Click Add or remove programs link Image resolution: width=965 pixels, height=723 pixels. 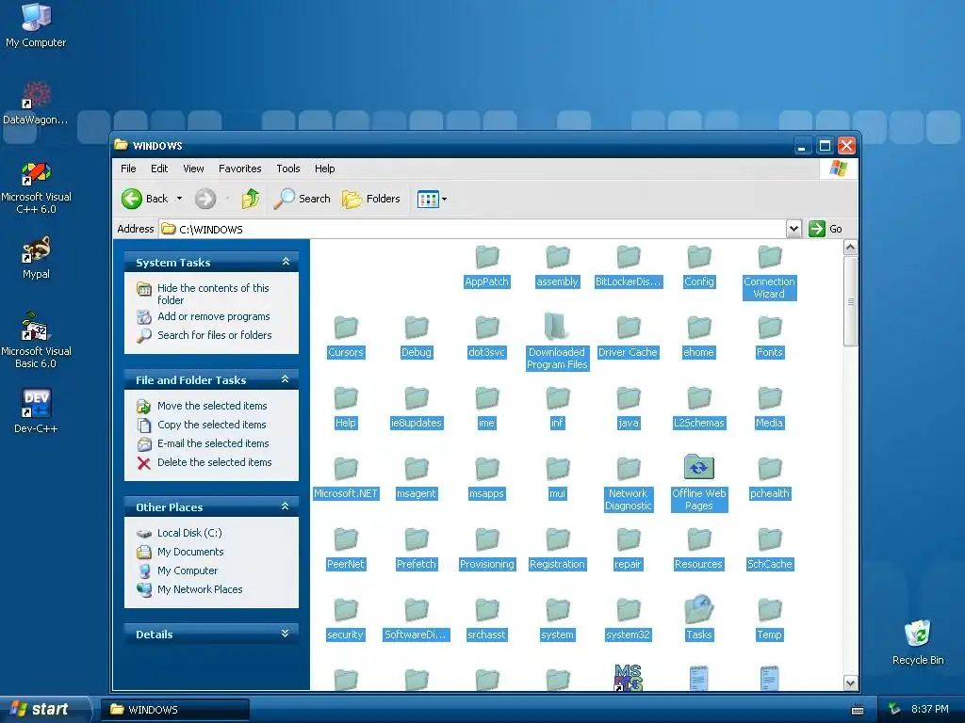(214, 316)
